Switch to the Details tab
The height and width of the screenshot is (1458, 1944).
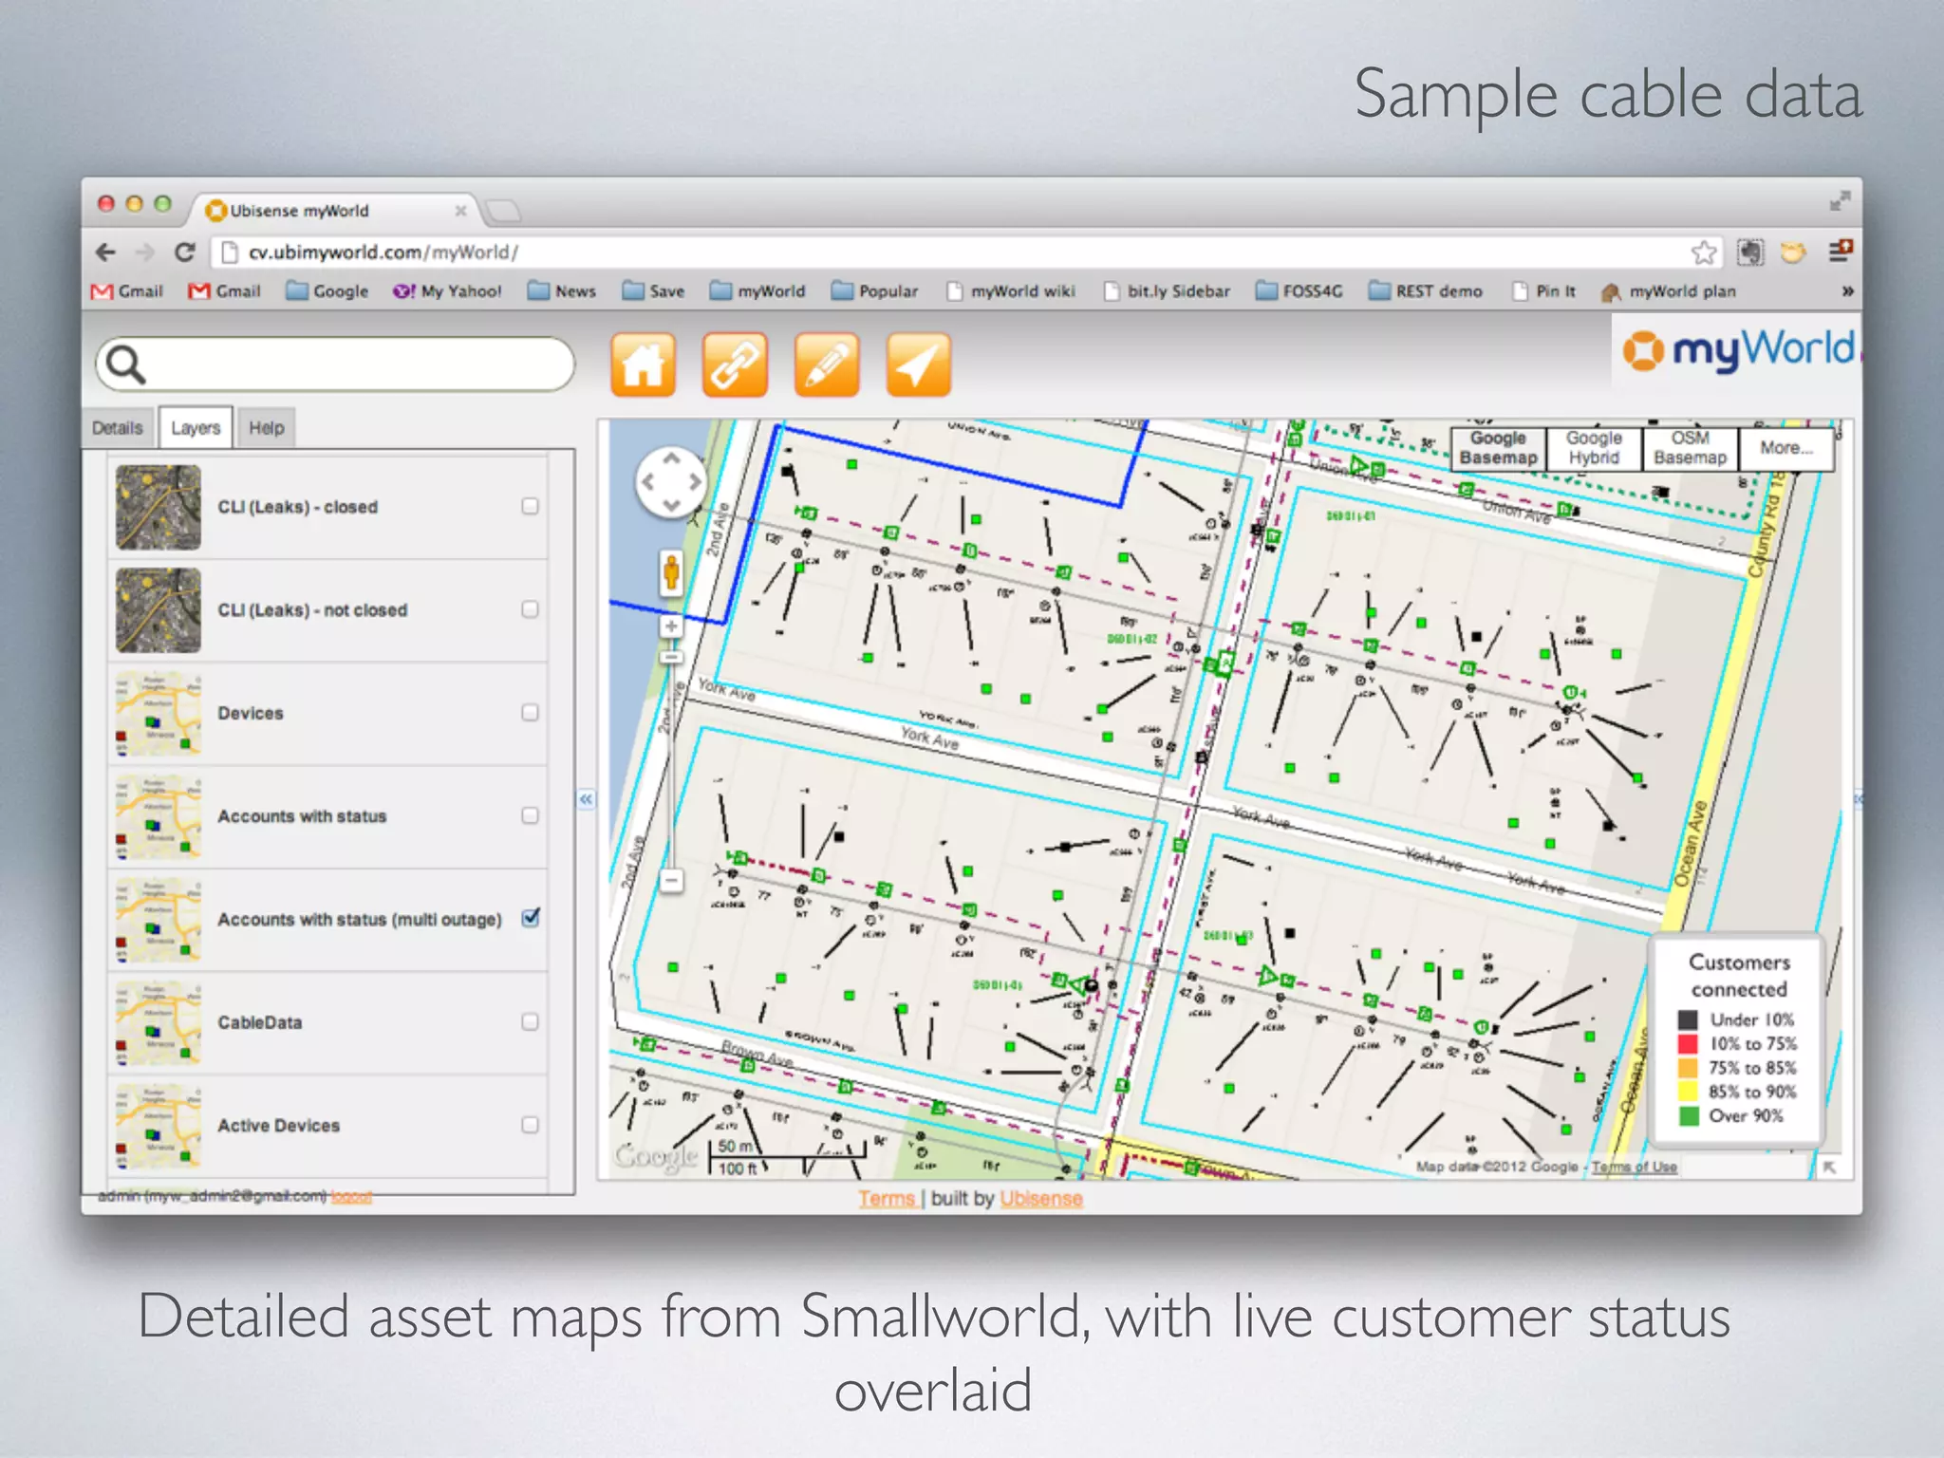pyautogui.click(x=118, y=428)
